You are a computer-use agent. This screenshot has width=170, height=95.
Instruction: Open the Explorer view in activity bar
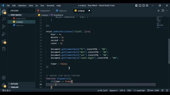pos(4,12)
